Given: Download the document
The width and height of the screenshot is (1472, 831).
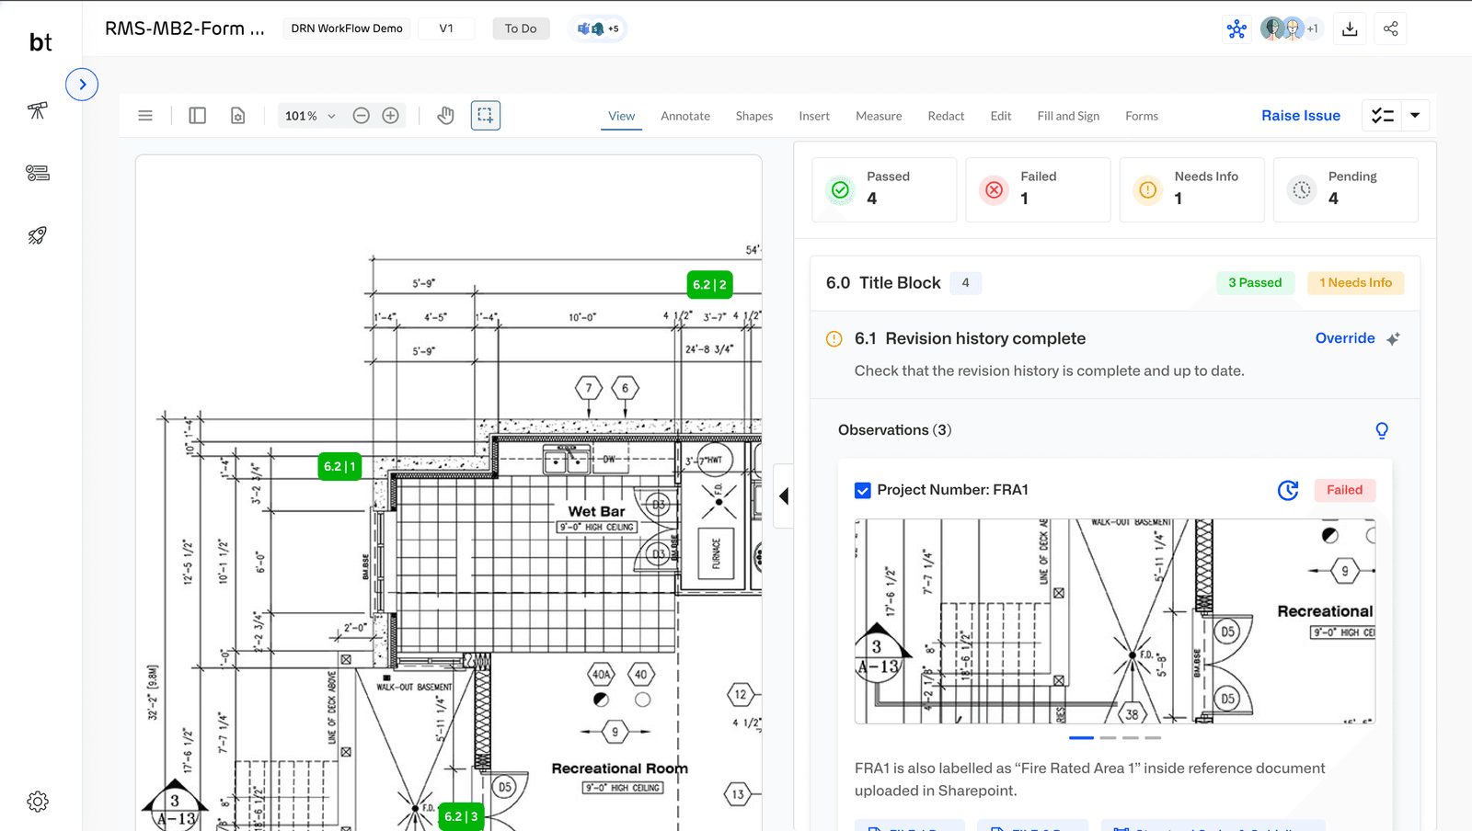Looking at the screenshot, I should (1350, 28).
